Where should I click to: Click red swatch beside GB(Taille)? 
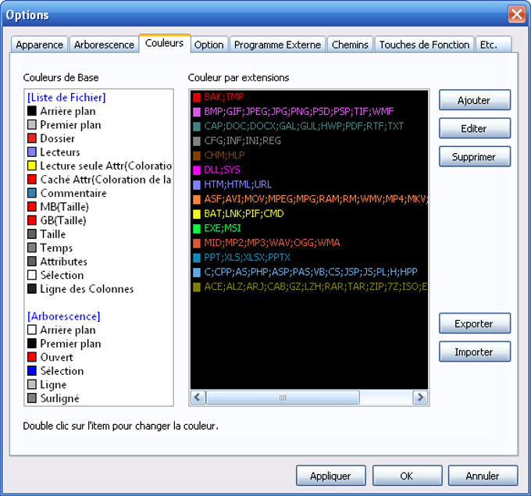tap(32, 220)
